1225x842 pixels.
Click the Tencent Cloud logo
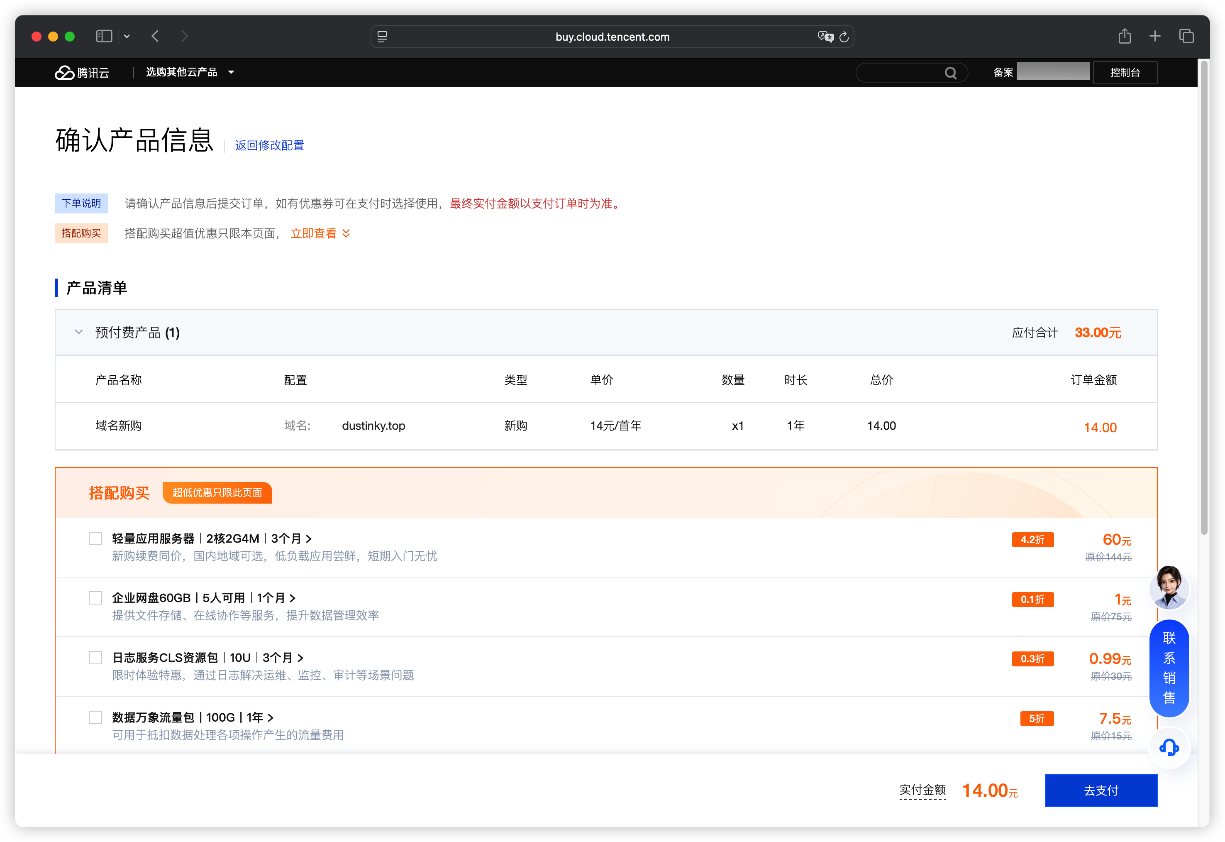pos(82,72)
